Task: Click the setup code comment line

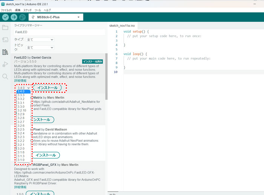Action: (x=164, y=36)
